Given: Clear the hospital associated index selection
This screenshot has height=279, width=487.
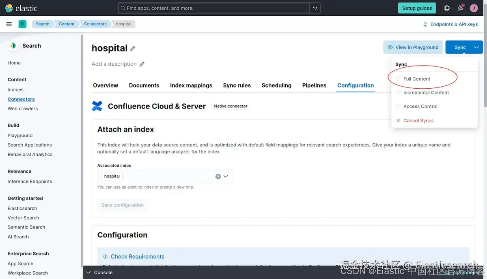Looking at the screenshot, I should click(x=218, y=177).
